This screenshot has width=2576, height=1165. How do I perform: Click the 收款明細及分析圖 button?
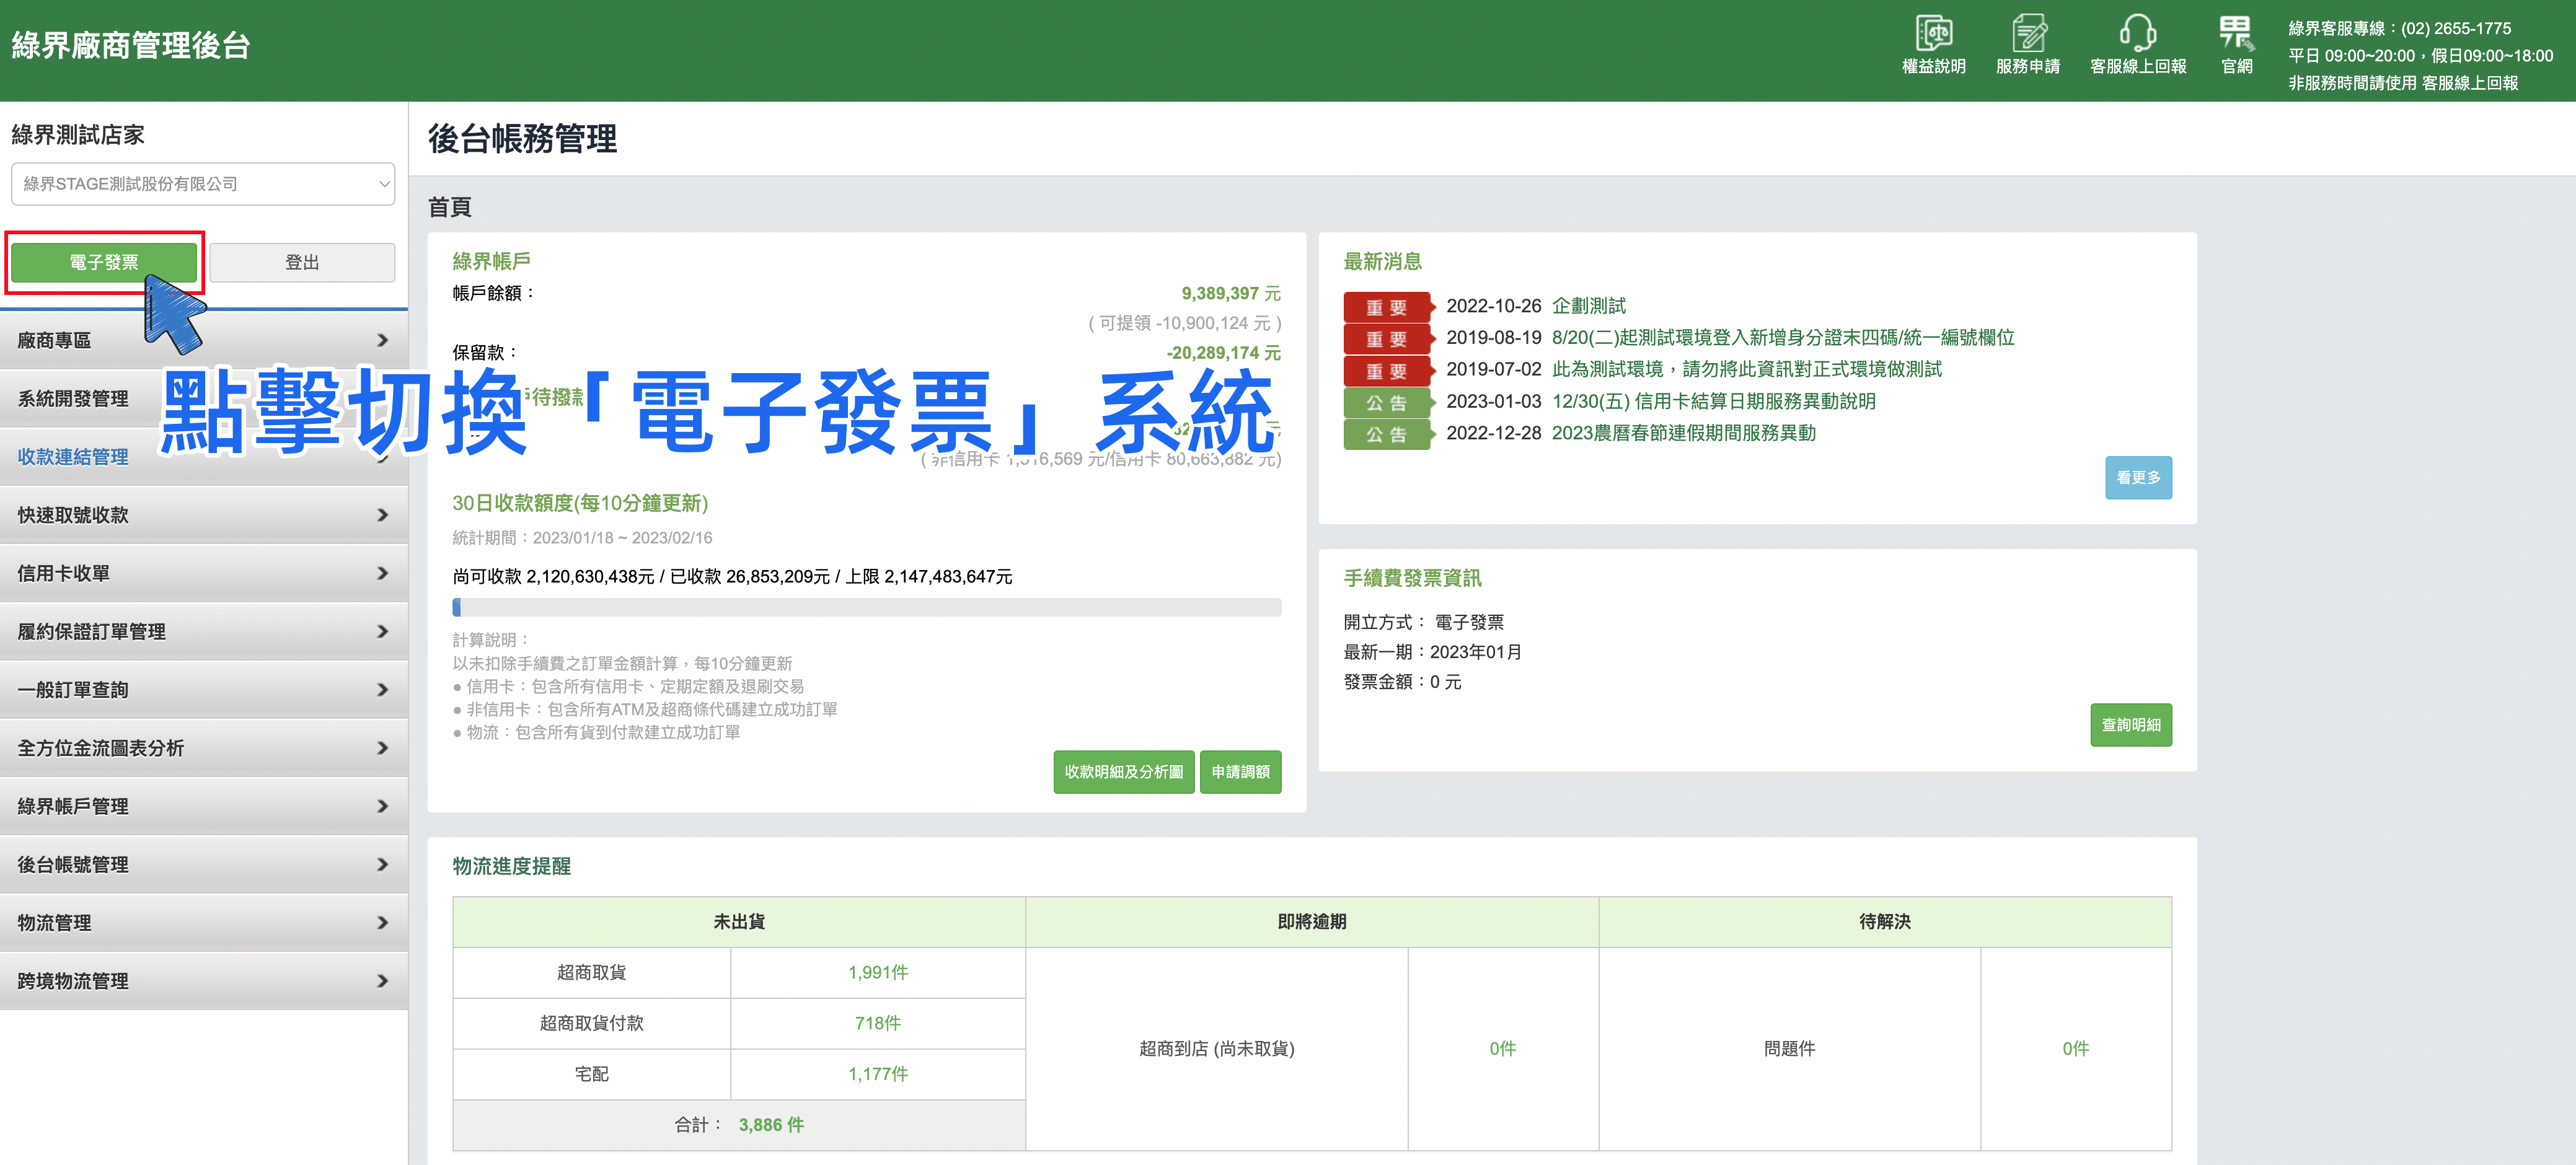[1123, 771]
